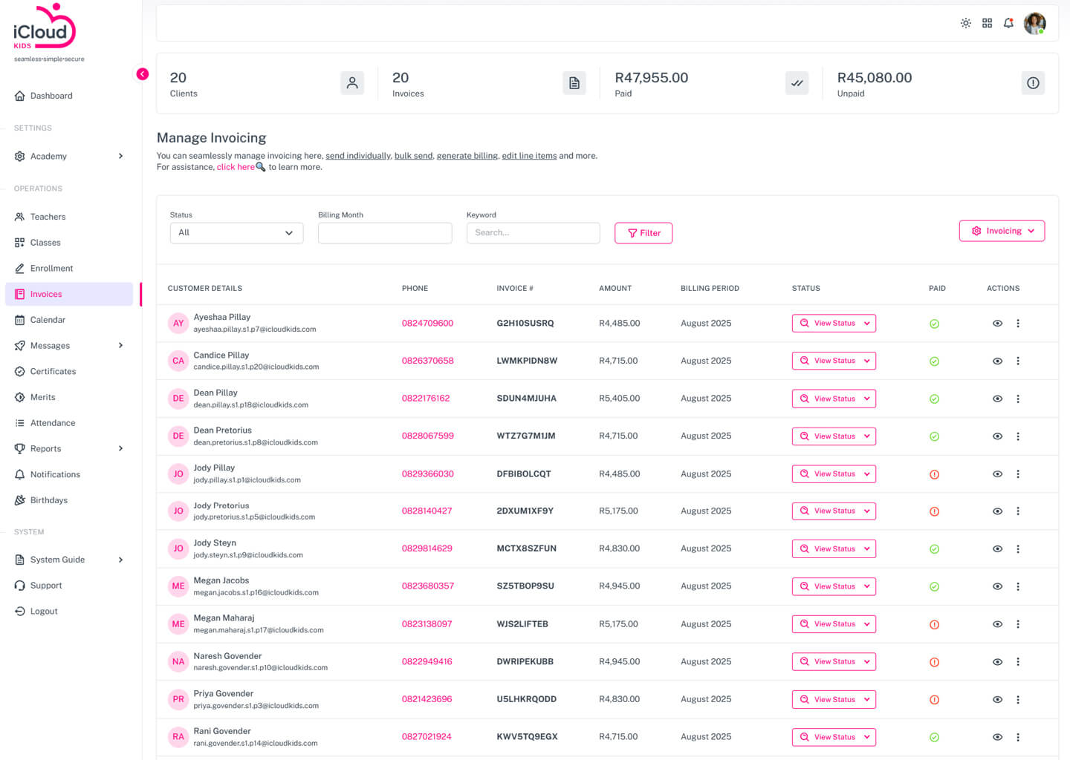Open the three-dot actions menu for Ayeshaa Pillay
Viewport: 1070px width, 760px height.
click(1018, 324)
